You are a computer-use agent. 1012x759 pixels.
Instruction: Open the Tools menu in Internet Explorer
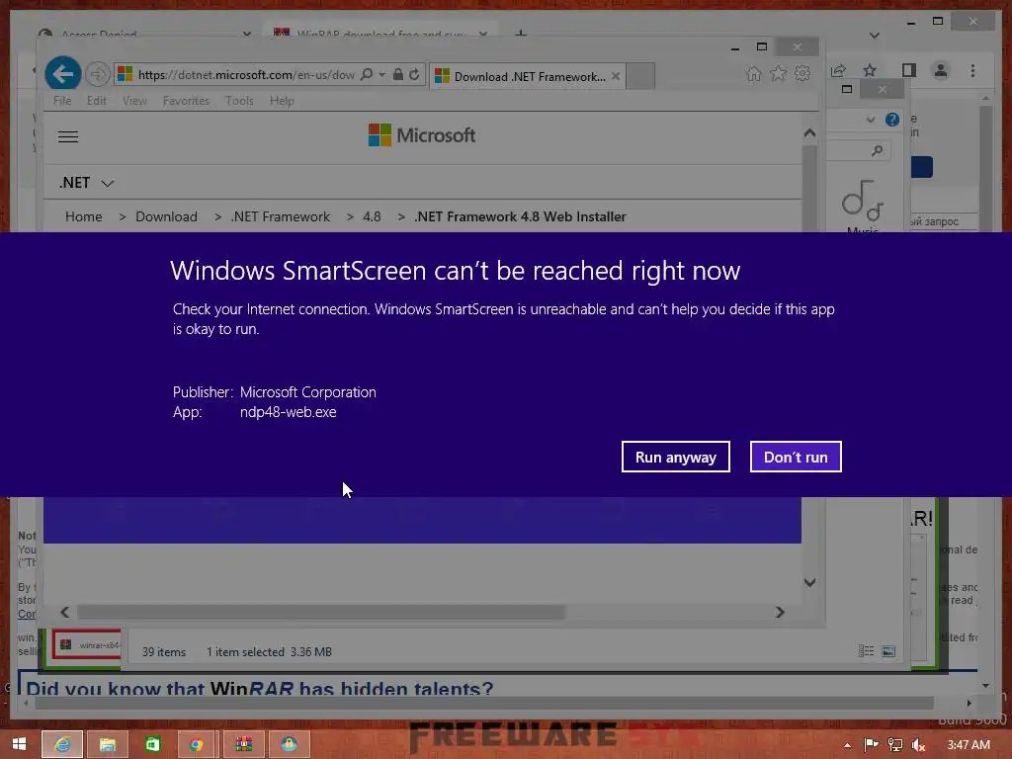pos(239,101)
